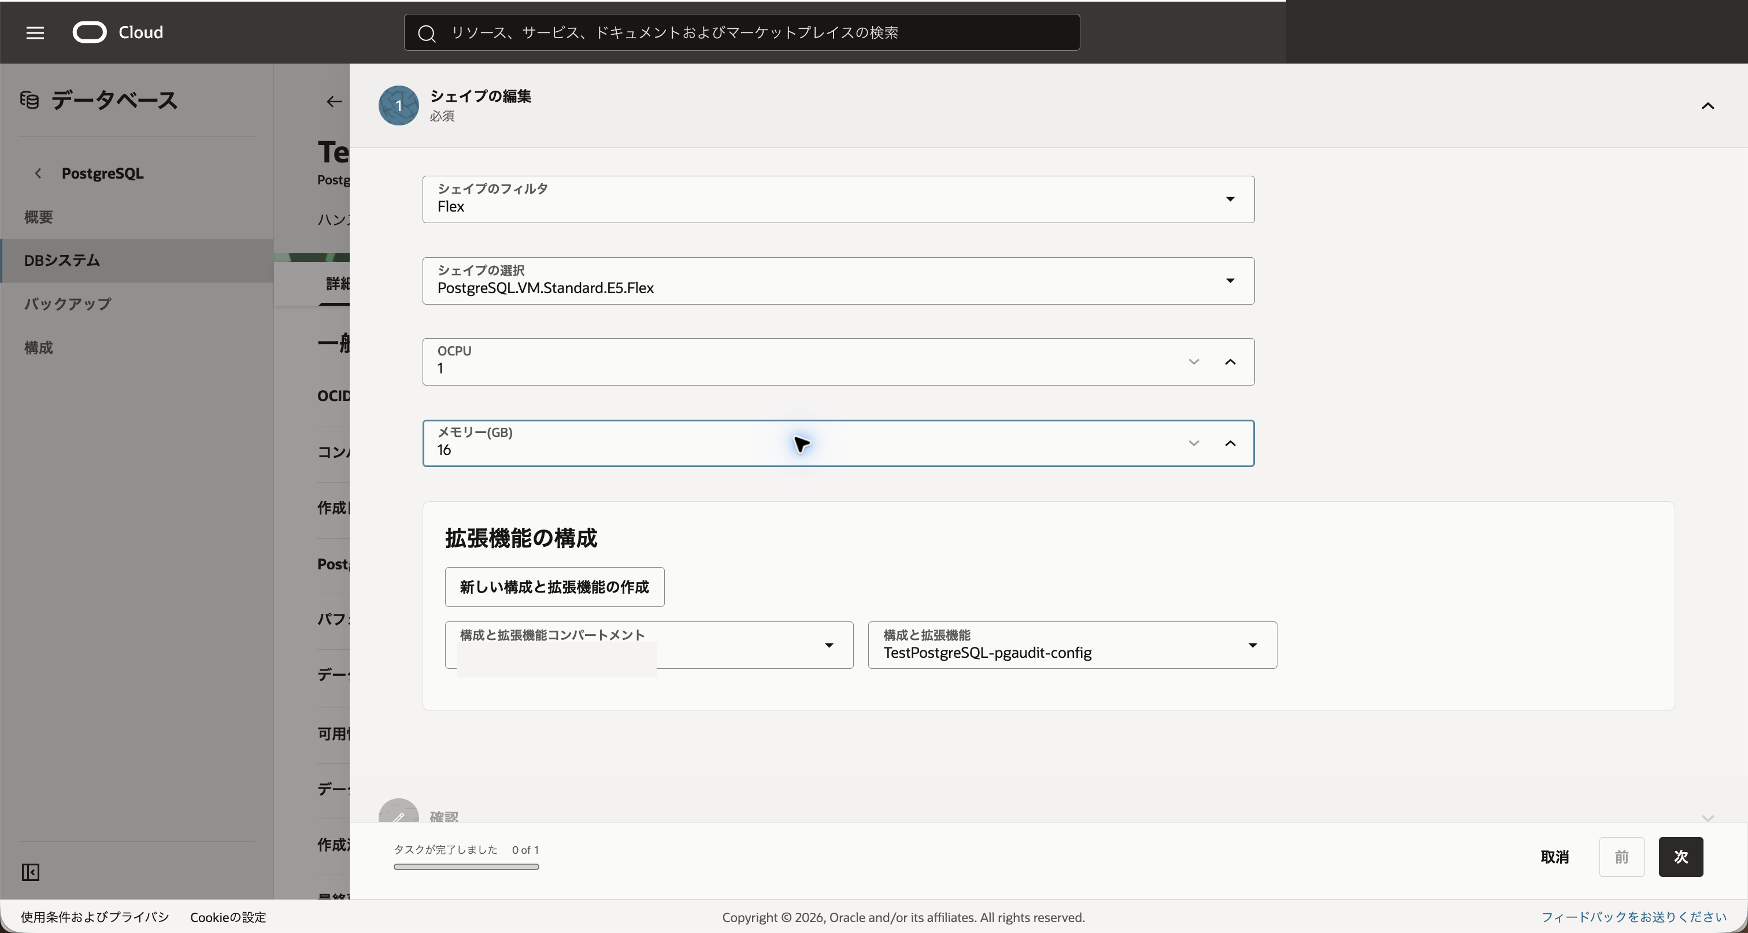Click the タスクが完了しました 0 of 1 status text
This screenshot has height=933, width=1748.
coord(466,850)
